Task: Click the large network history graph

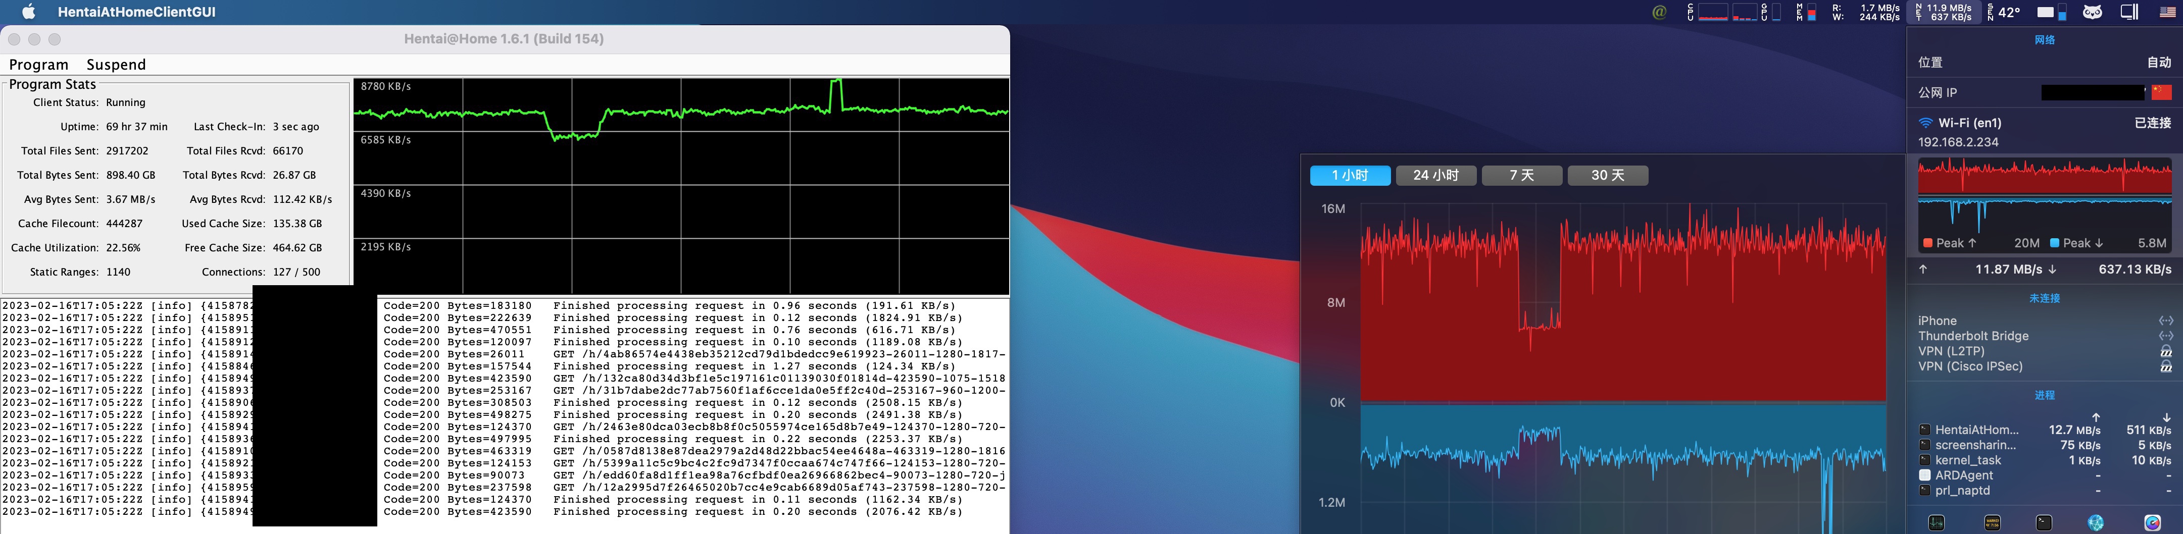Action: (1623, 368)
